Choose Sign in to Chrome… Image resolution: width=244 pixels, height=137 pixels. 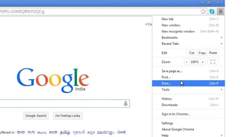coord(188,114)
